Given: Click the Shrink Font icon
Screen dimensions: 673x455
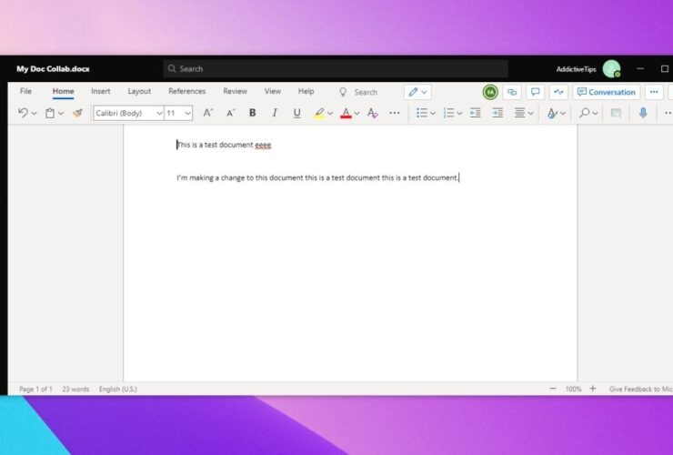Looking at the screenshot, I should [231, 113].
